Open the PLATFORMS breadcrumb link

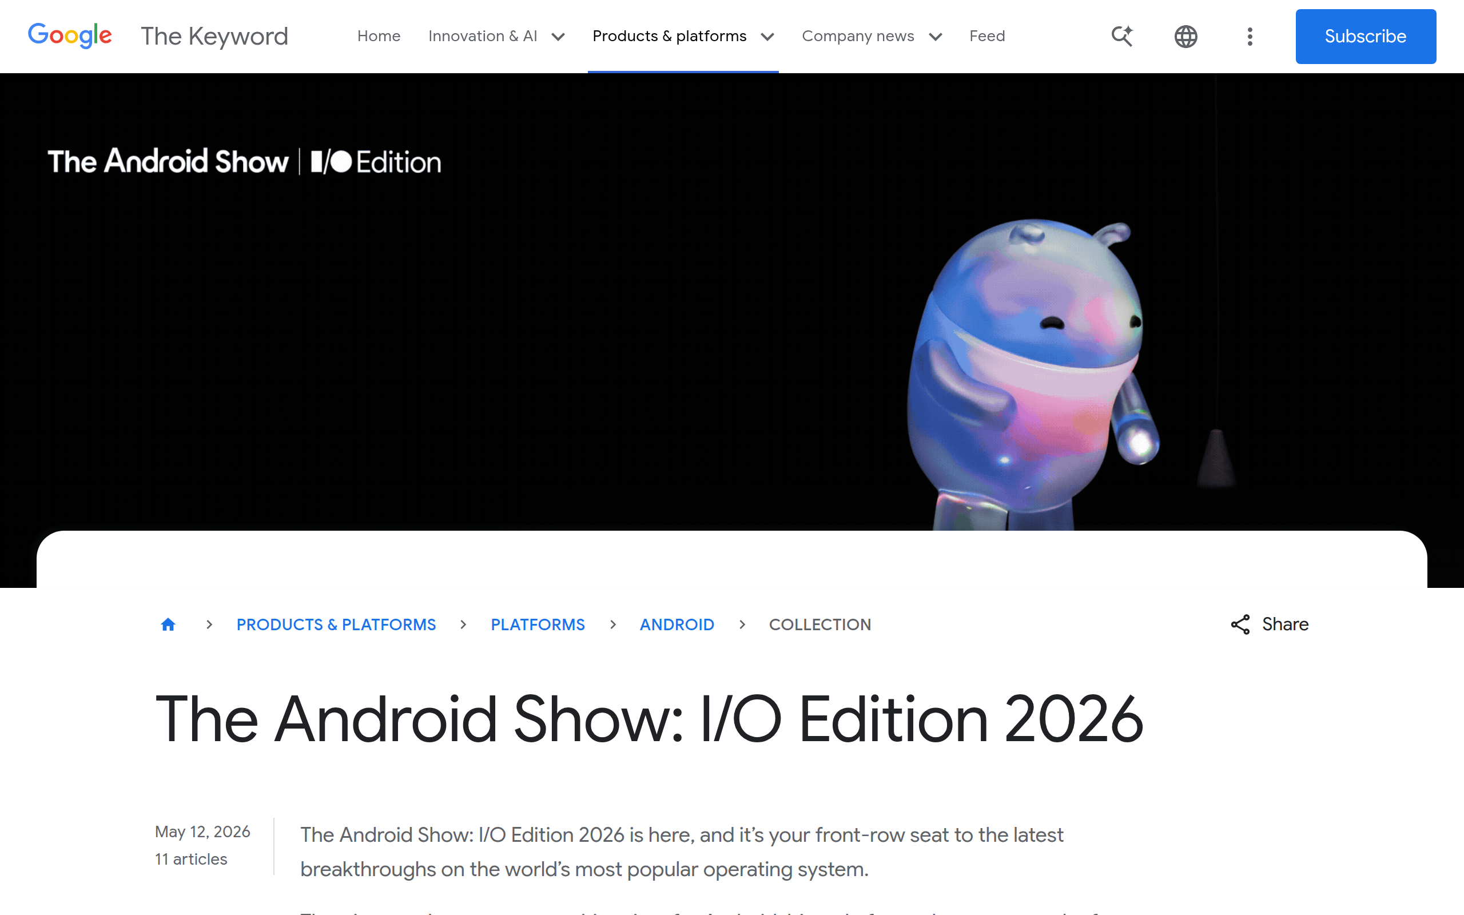coord(537,624)
